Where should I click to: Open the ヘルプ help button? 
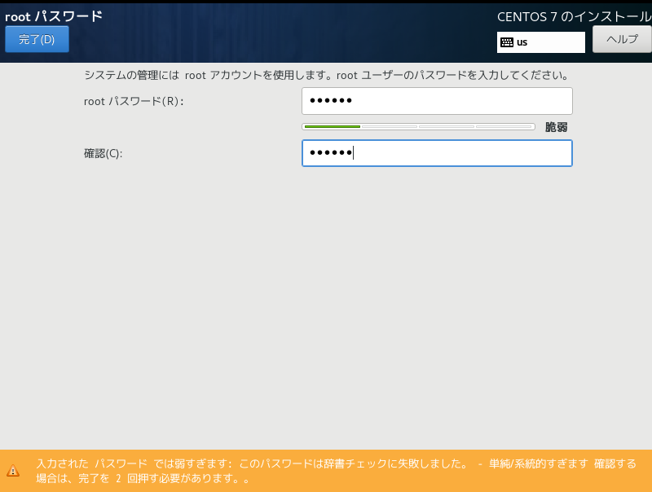point(622,39)
